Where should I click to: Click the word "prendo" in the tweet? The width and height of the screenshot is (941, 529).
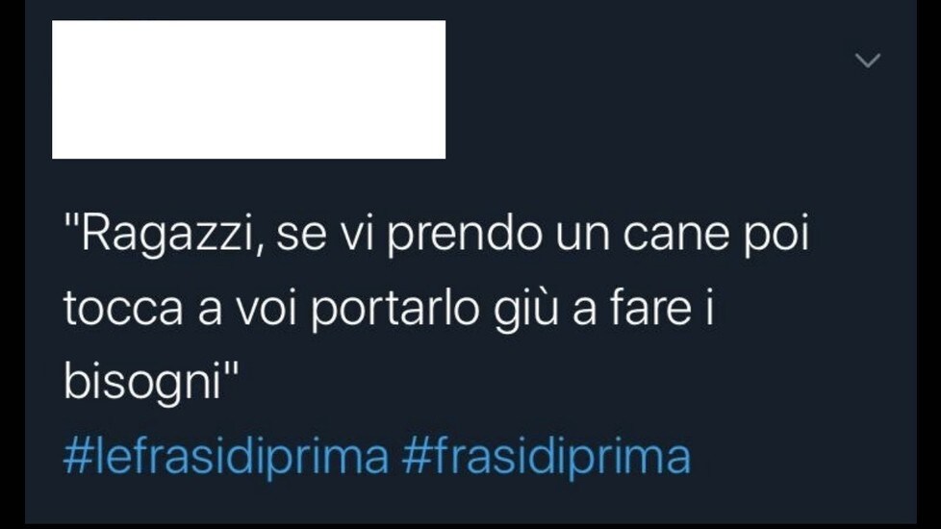click(464, 235)
